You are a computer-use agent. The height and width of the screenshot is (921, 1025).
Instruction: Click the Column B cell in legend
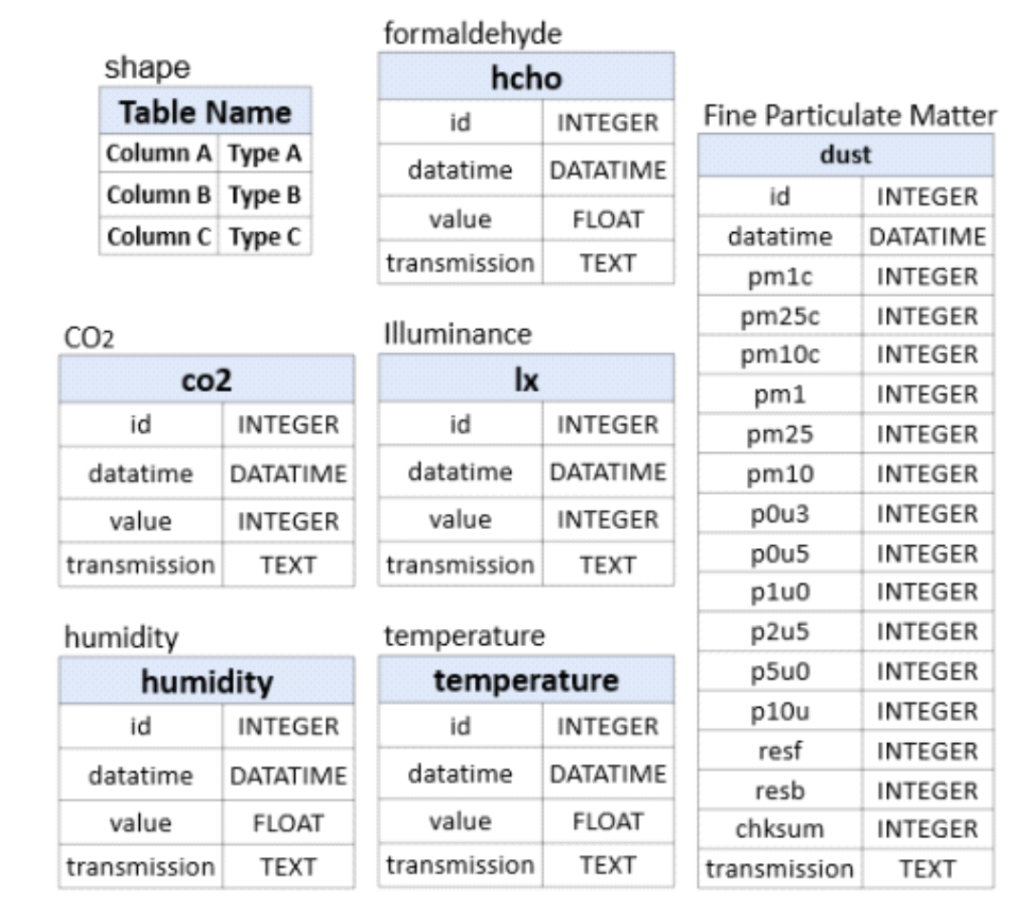159,194
